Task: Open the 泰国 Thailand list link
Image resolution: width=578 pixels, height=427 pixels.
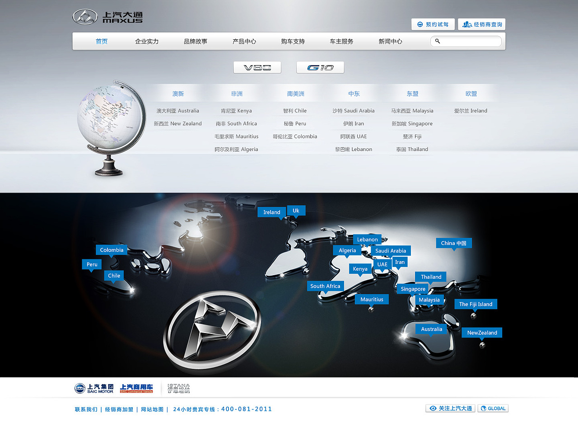Action: [x=412, y=149]
